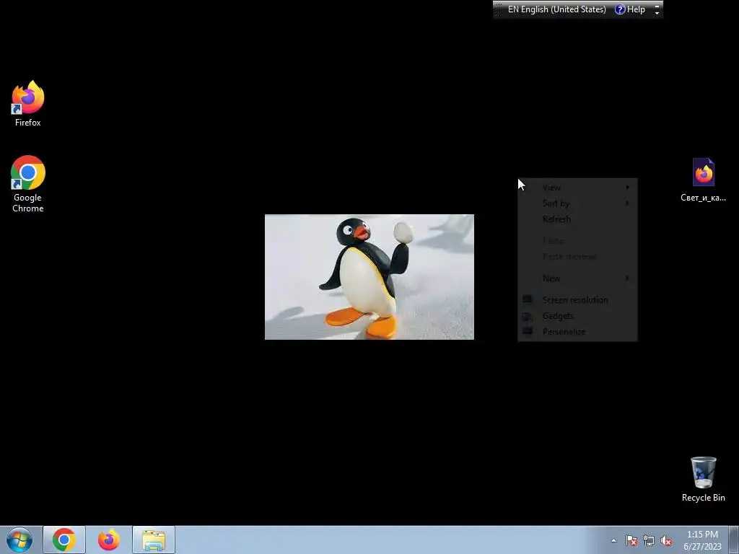The width and height of the screenshot is (739, 554).
Task: Click the Show desktop button
Action: 734,540
